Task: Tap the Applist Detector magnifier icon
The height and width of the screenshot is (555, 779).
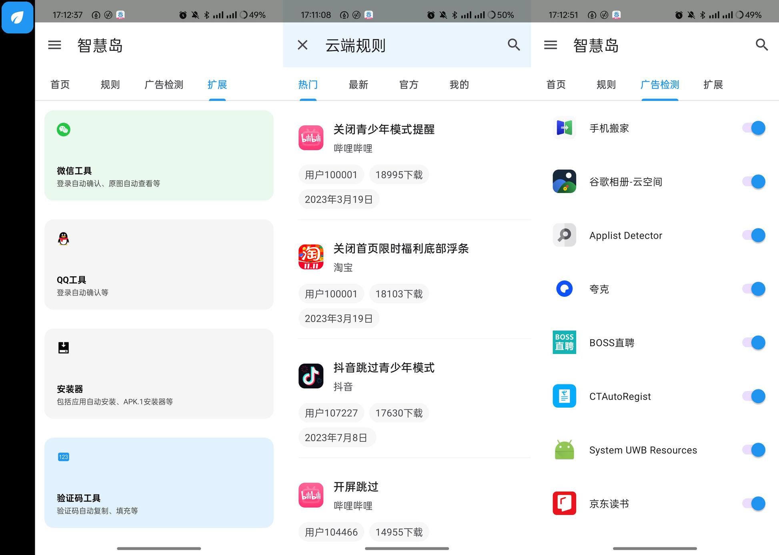Action: click(x=564, y=235)
